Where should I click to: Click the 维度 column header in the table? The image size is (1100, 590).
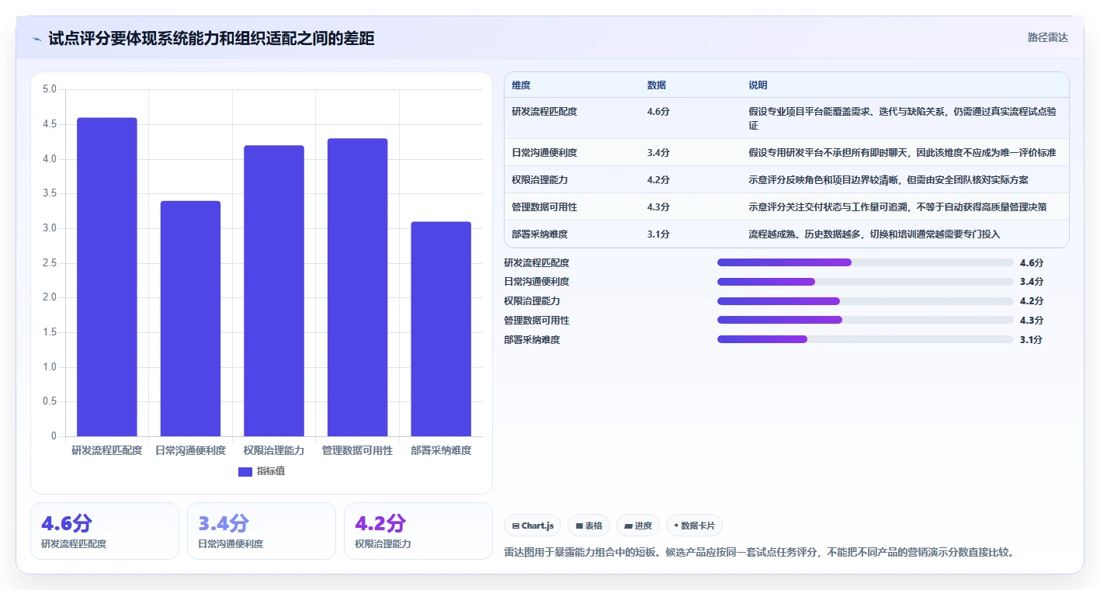pos(522,85)
